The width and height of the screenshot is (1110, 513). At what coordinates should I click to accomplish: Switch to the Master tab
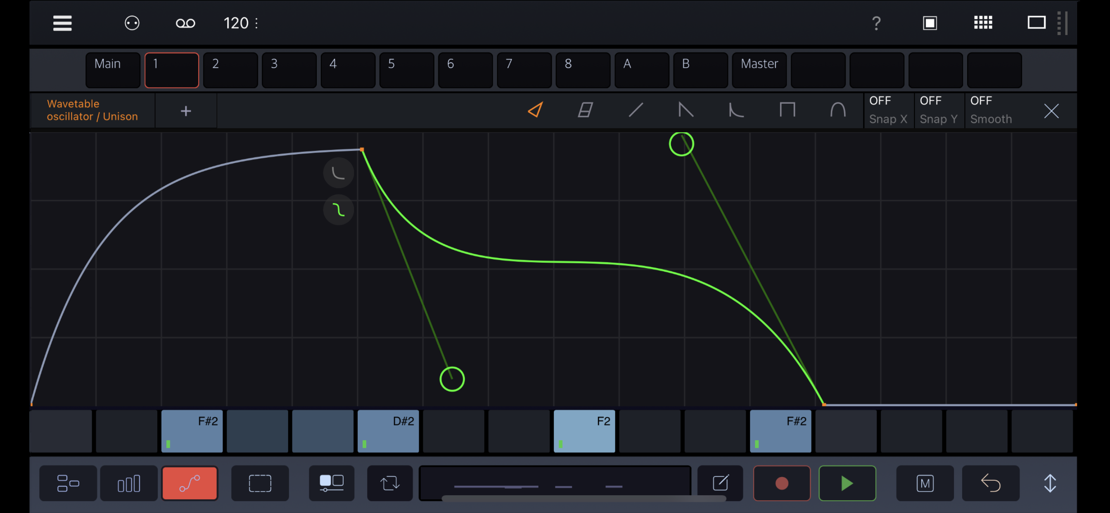click(x=759, y=70)
